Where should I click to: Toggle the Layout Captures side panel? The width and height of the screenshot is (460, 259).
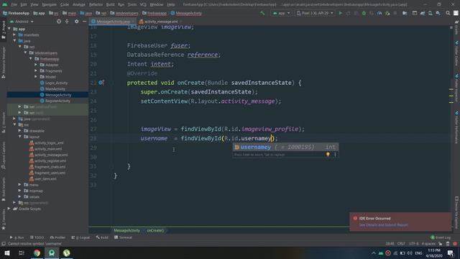click(4, 155)
